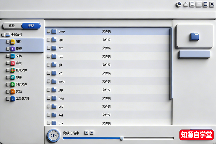Viewport: 216px width, 144px height.
Task: Open the fbx folder icon
Action: point(54,56)
